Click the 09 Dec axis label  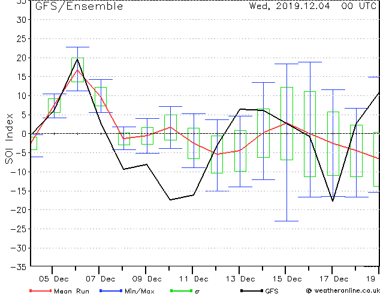(147, 279)
